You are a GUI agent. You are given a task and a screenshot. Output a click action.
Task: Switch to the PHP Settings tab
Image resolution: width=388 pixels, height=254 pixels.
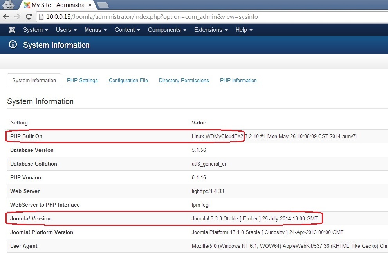point(82,80)
